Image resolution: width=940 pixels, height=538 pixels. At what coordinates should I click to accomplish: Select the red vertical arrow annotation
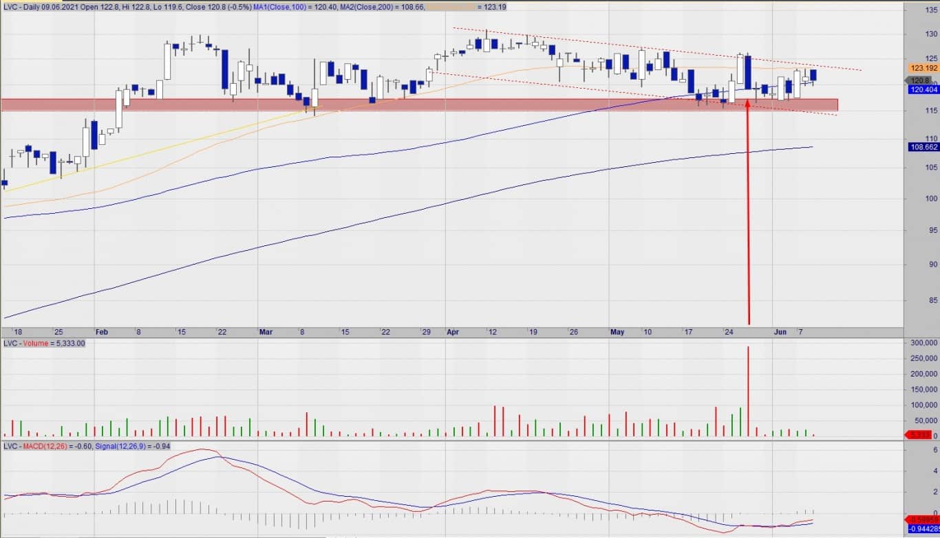(748, 220)
